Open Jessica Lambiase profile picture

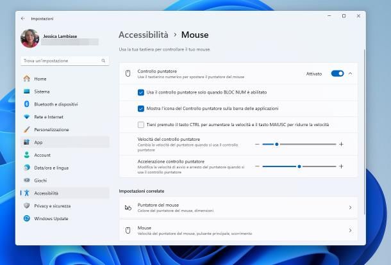tap(30, 38)
